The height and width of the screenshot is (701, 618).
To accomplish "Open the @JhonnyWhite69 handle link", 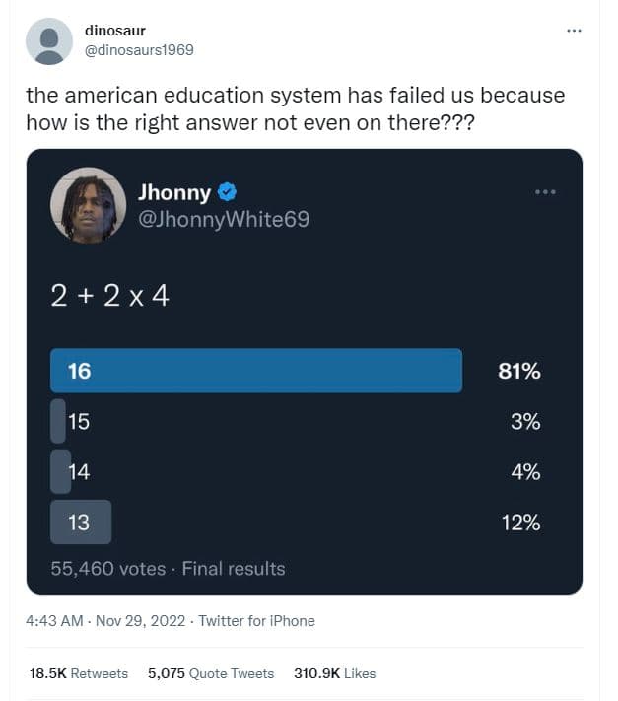I will tap(224, 219).
